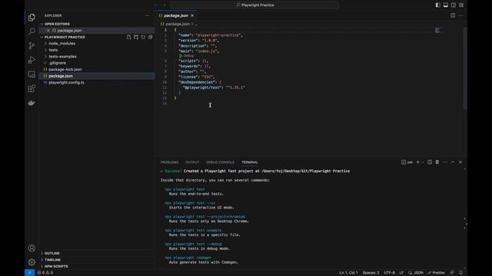Split the editor to the right

pyautogui.click(x=453, y=15)
